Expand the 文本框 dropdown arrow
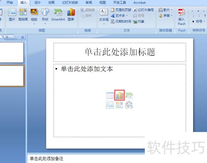This screenshot has width=207, height=163. tap(104, 24)
